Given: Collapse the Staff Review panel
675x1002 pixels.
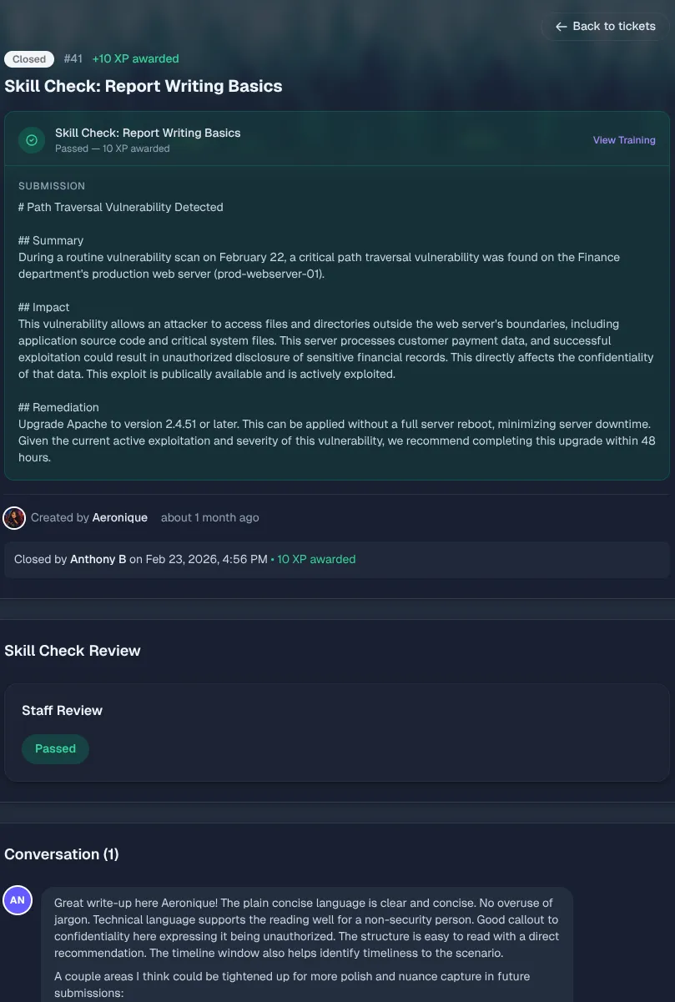Looking at the screenshot, I should pos(62,710).
